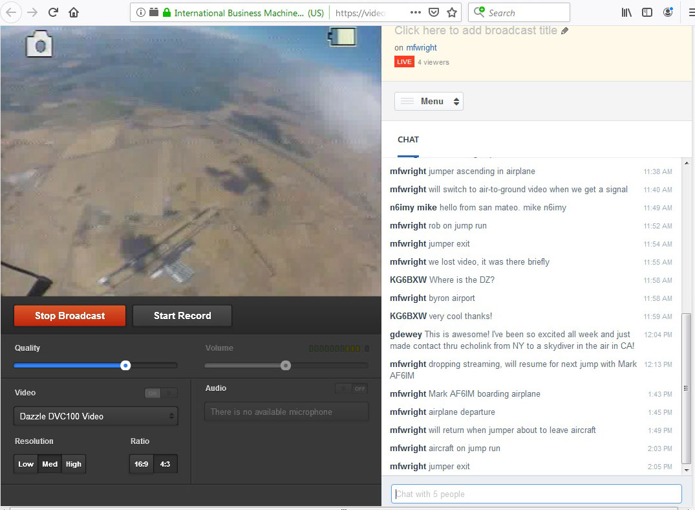Click the Start Record button

[182, 316]
